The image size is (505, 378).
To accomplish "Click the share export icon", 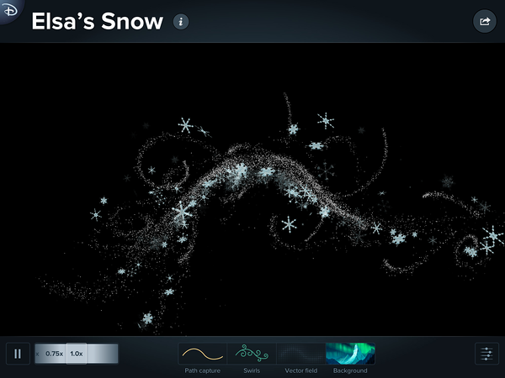I will (484, 22).
